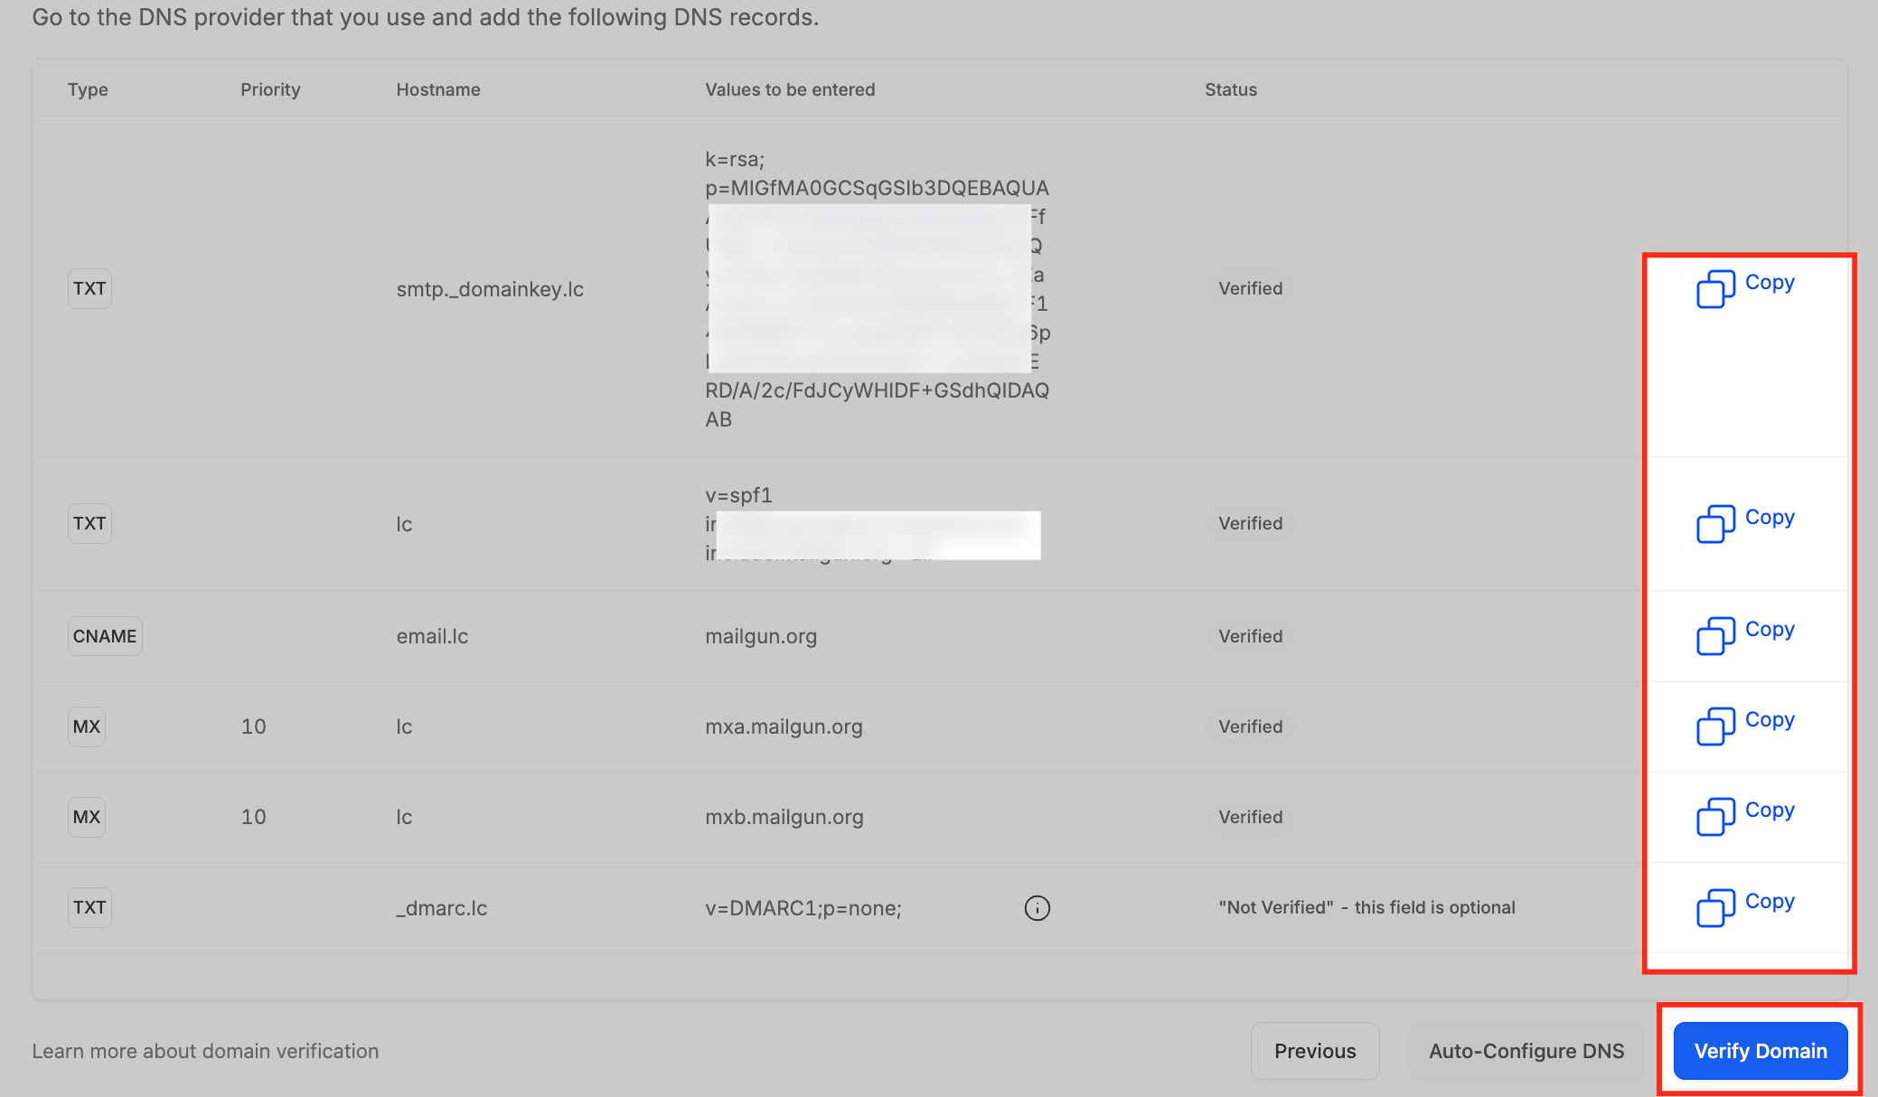Go back with the Previous button
The height and width of the screenshot is (1097, 1878).
[x=1315, y=1051]
